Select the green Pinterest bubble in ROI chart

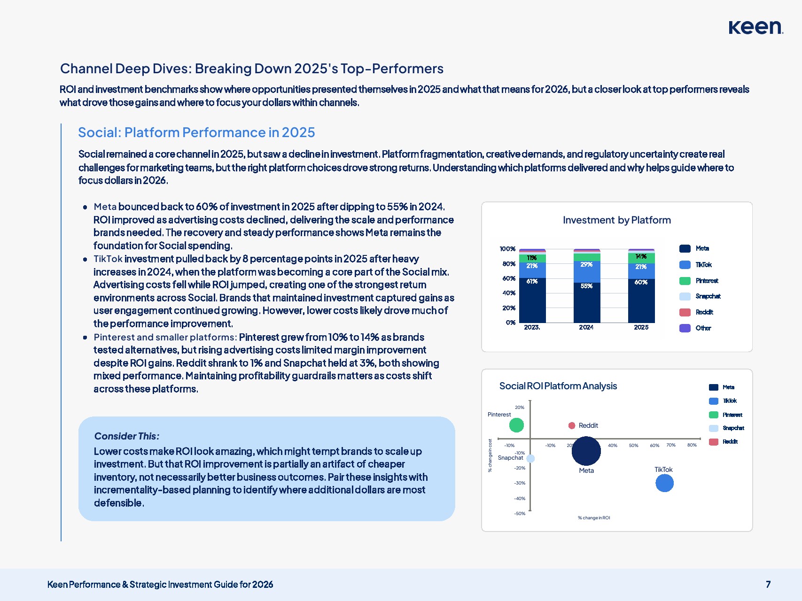tap(516, 425)
